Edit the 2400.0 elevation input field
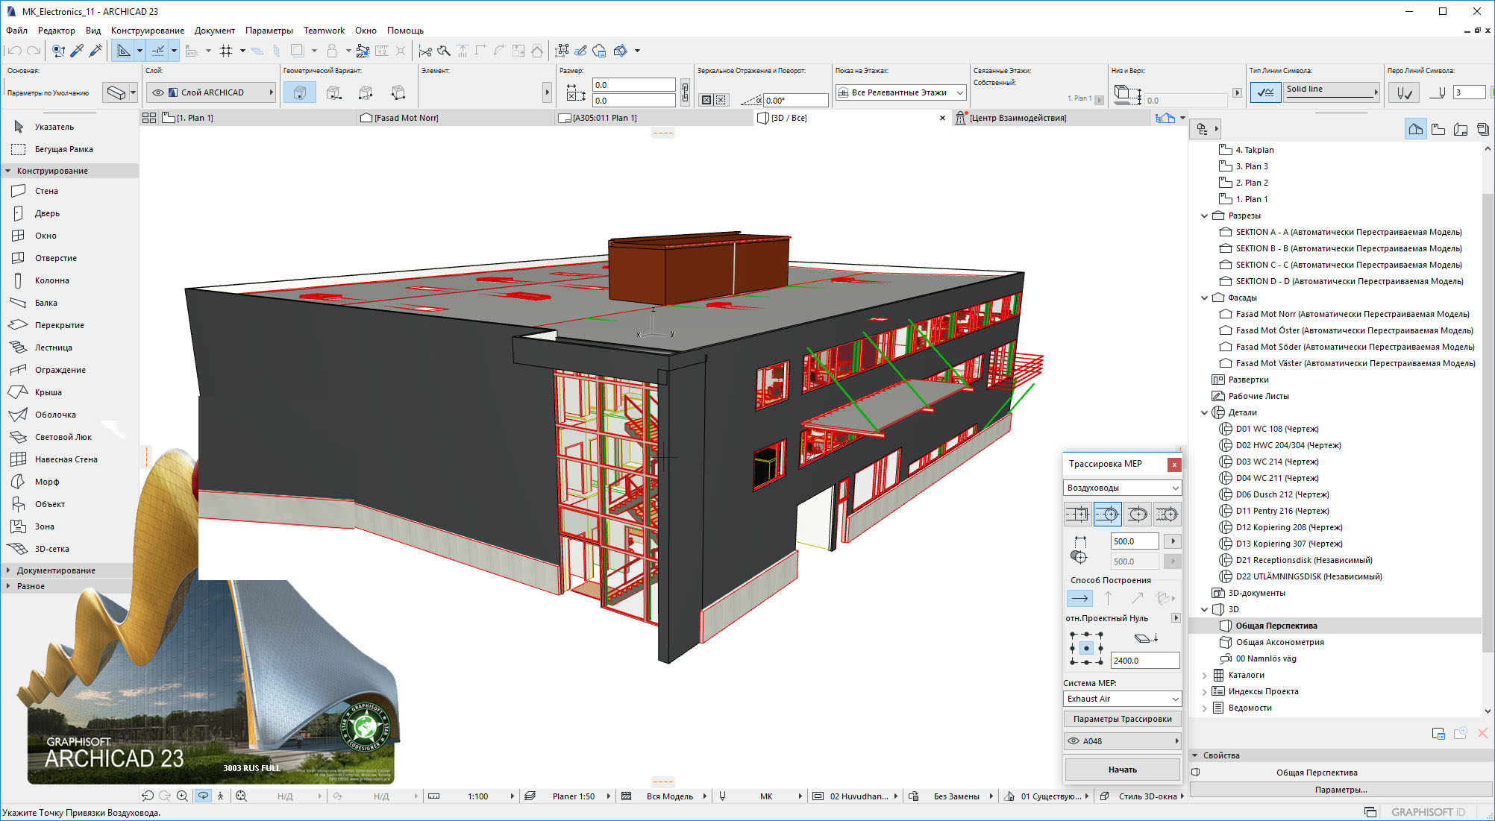Screen dimensions: 1495x821 click(1145, 660)
